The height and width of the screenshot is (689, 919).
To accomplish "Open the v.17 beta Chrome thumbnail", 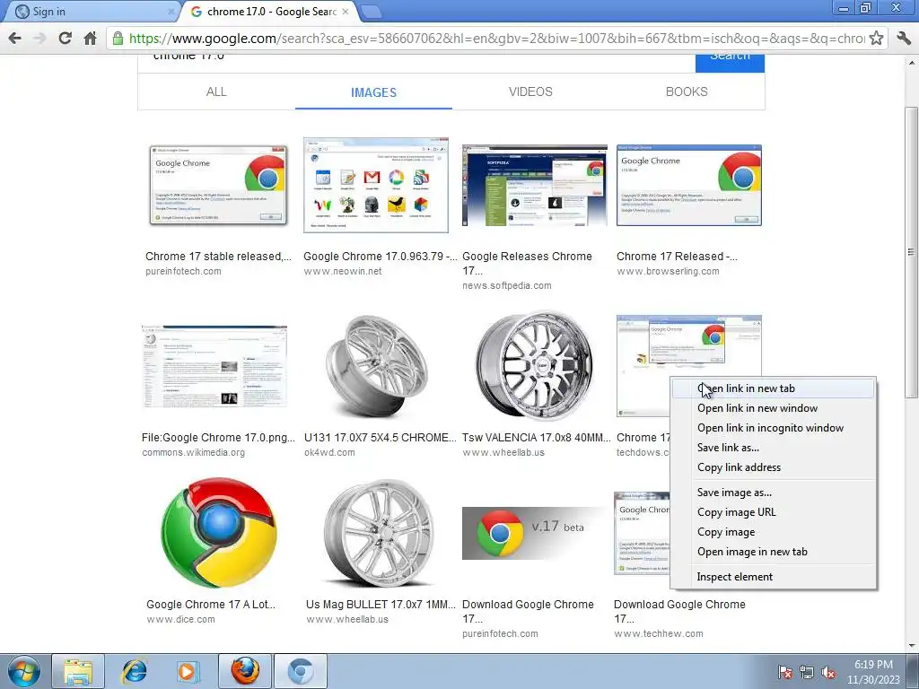I will pos(533,533).
